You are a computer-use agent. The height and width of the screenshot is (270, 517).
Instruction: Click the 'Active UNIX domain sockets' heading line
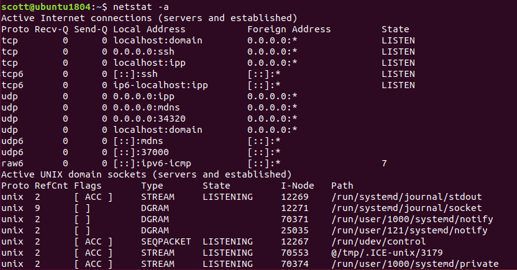click(147, 174)
